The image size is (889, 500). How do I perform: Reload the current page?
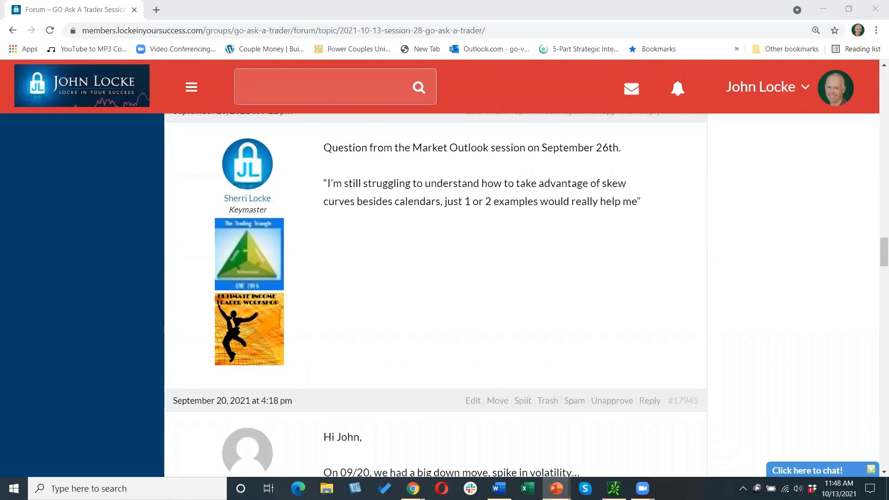(50, 31)
